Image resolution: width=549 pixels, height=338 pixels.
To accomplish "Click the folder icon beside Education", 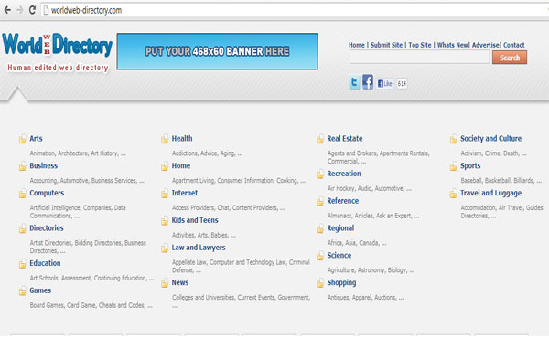I will coord(22,264).
